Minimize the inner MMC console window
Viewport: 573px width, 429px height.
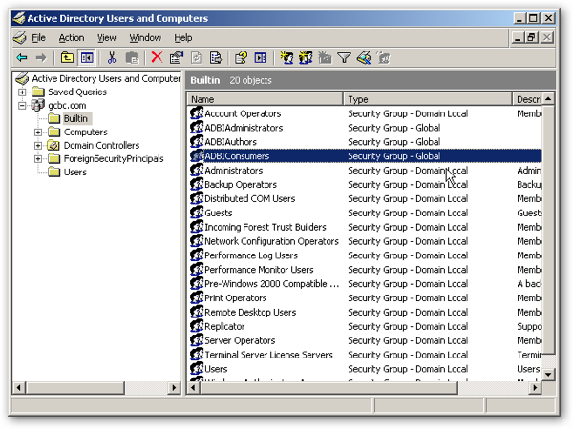[x=518, y=37]
